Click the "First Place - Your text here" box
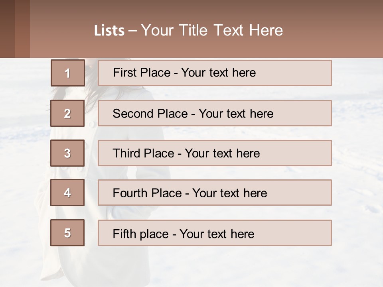This screenshot has height=287, width=383. 215,73
